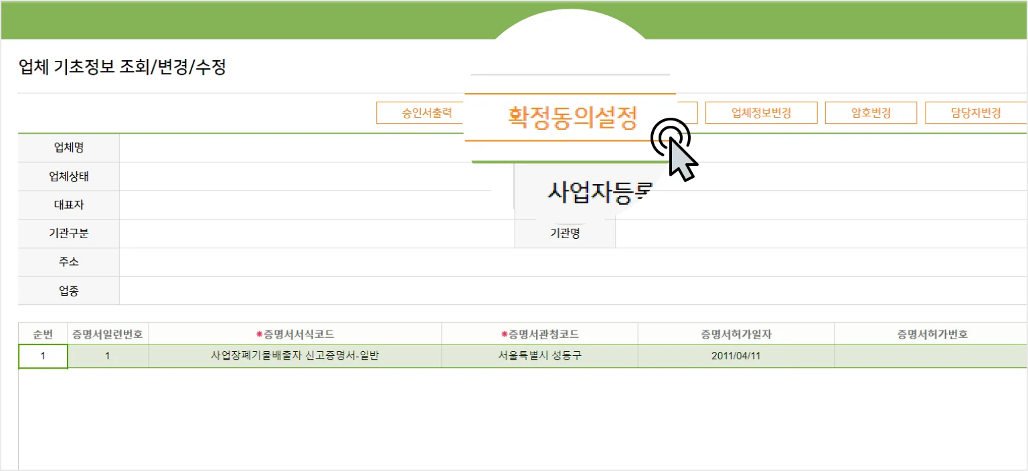This screenshot has height=471, width=1028.
Task: Click the 서울특별시 성동구 cell
Action: [x=539, y=357]
